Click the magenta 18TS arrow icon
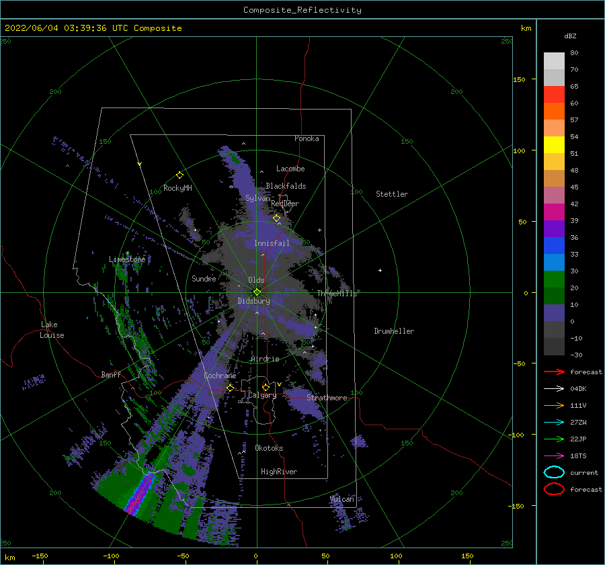 [554, 456]
